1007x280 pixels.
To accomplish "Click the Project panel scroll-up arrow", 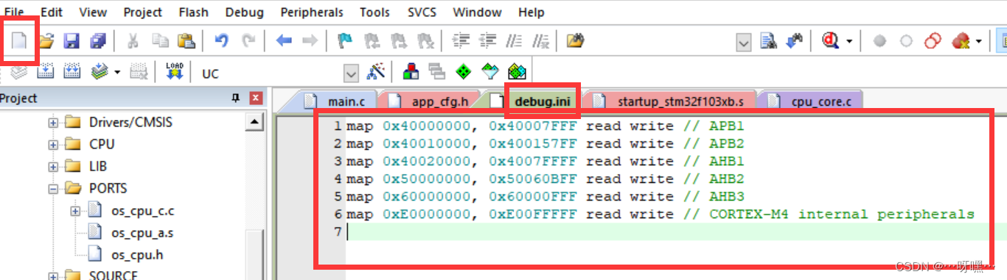I will [x=254, y=122].
